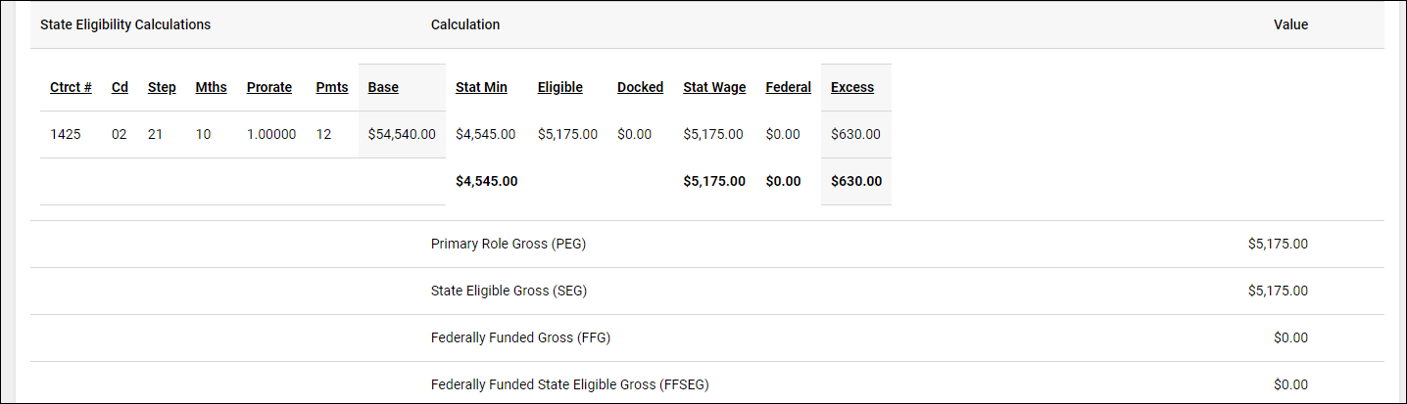Select the Primary Role Gross (PEG) row
The width and height of the screenshot is (1407, 404).
pos(509,244)
